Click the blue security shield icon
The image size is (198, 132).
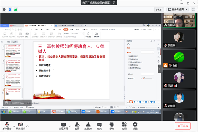tap(10, 10)
